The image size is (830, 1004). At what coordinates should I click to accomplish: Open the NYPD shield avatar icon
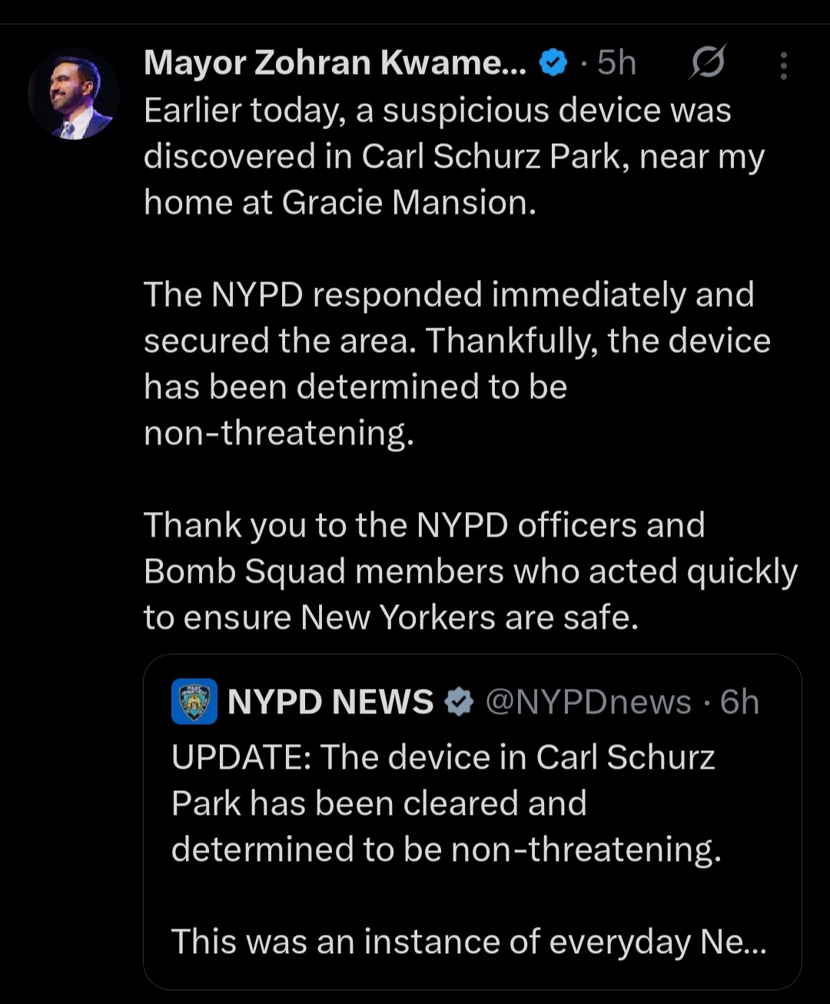click(194, 702)
